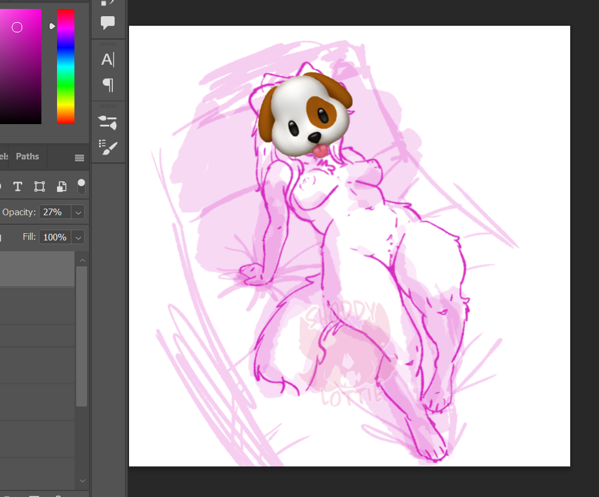Toggle the layer filtering switch

(x=81, y=186)
